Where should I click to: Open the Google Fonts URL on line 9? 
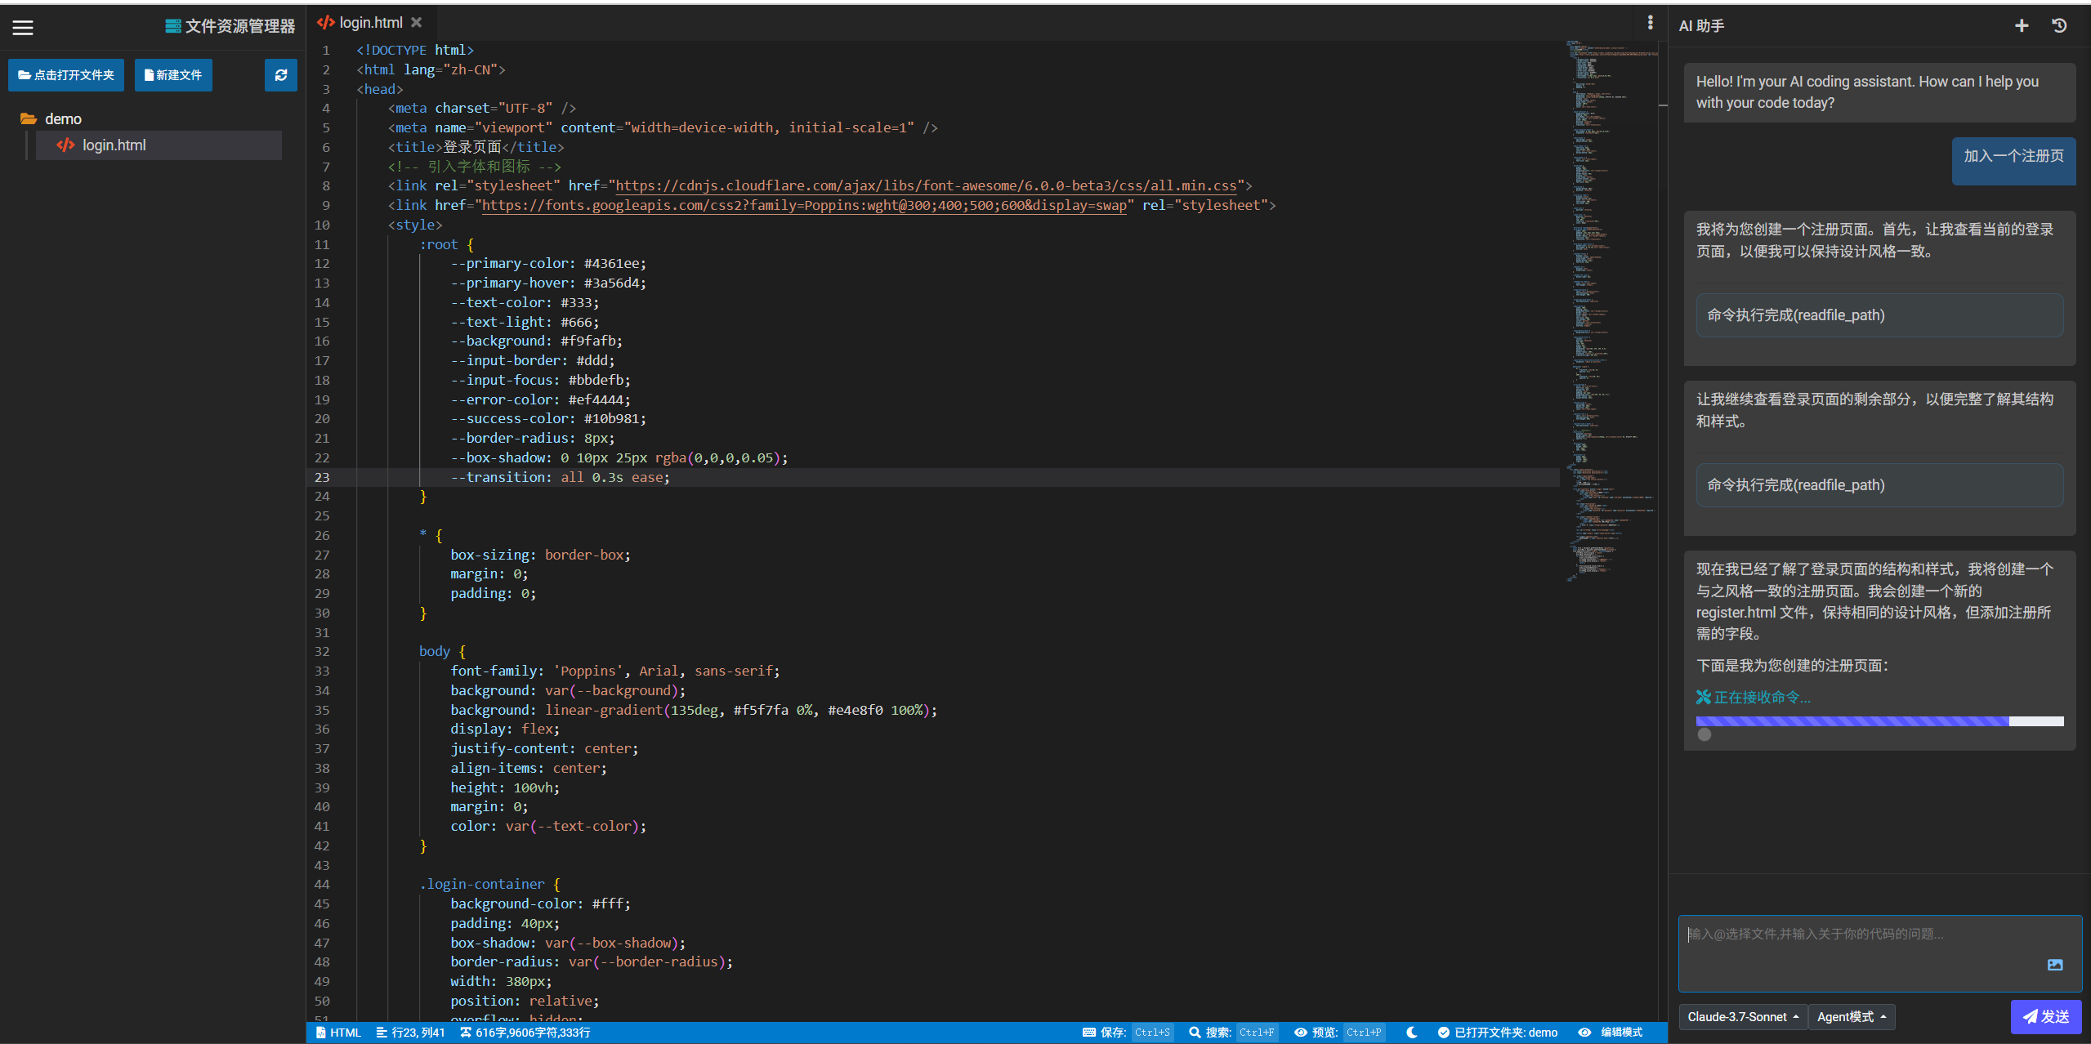click(x=804, y=206)
